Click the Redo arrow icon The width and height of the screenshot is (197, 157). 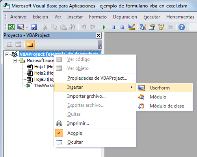[x=93, y=27]
